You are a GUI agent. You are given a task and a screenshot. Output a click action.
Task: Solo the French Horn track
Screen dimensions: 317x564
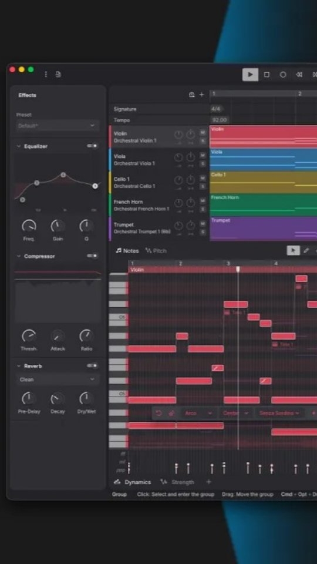click(203, 209)
